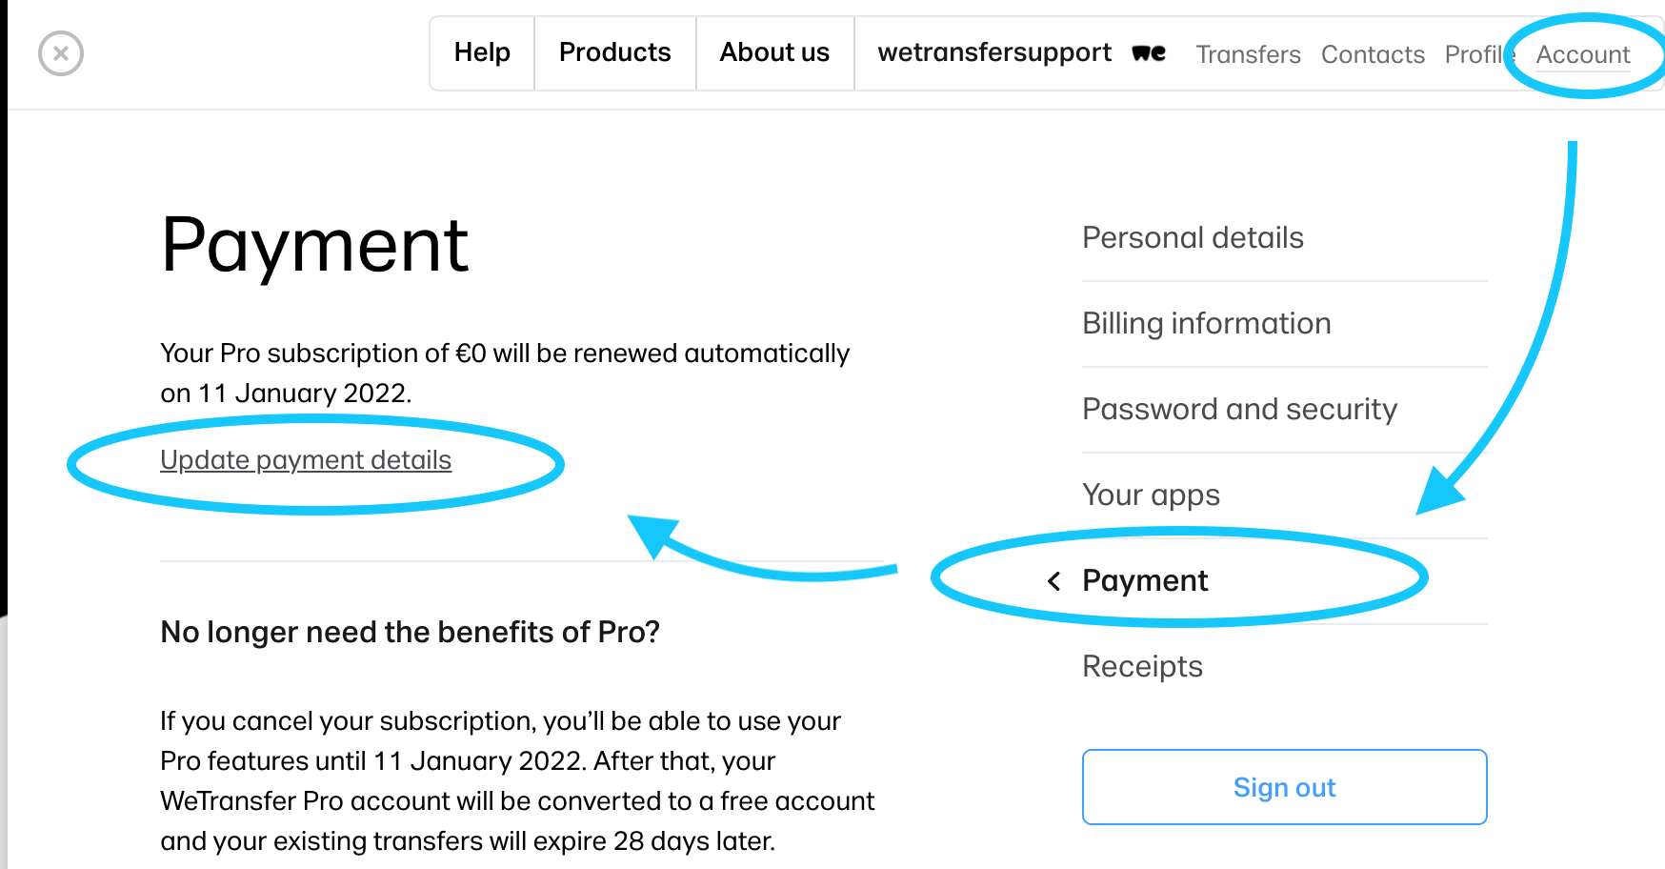Screen dimensions: 1665x869
Task: Close the account panel with X icon
Action: tap(61, 53)
